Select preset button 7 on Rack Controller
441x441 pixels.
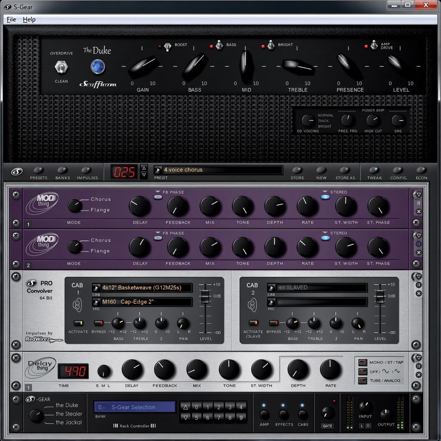coord(218,418)
